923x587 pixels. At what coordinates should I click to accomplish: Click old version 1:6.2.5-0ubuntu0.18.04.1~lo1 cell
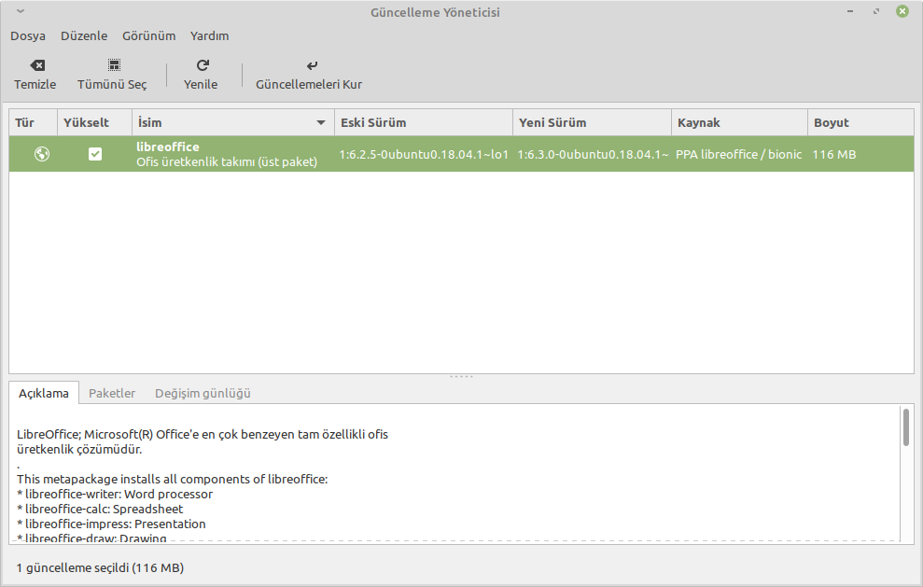click(424, 154)
